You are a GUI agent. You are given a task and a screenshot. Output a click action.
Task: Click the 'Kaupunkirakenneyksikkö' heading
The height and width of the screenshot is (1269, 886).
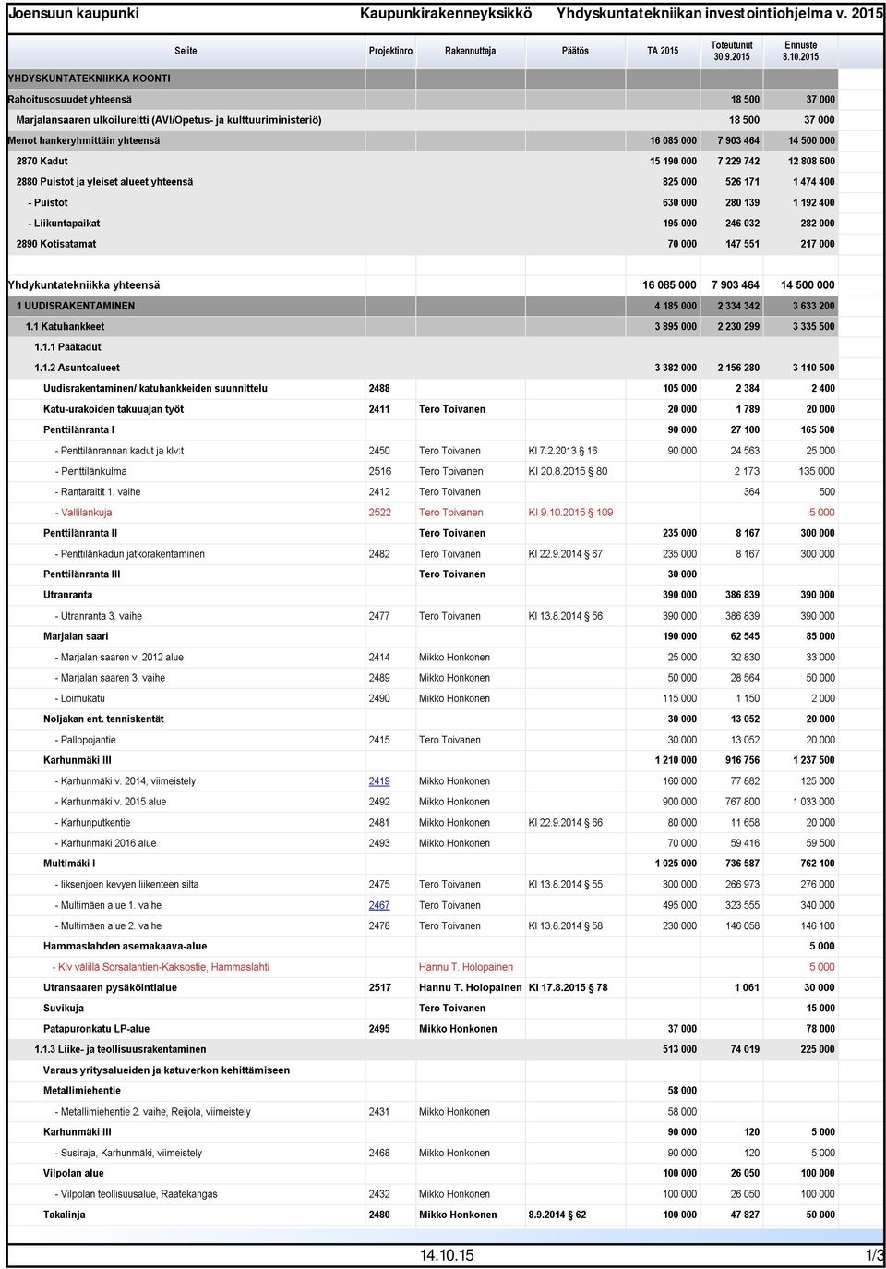pyautogui.click(x=446, y=13)
